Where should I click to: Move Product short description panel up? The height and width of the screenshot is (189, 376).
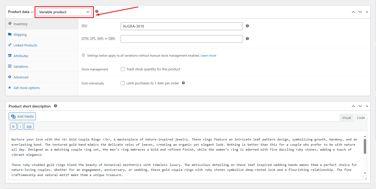pyautogui.click(x=353, y=106)
